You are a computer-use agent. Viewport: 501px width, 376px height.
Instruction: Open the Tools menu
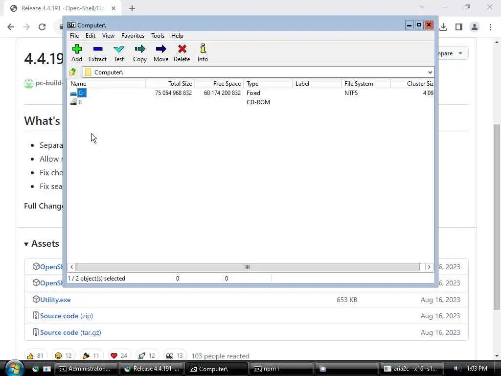point(158,35)
